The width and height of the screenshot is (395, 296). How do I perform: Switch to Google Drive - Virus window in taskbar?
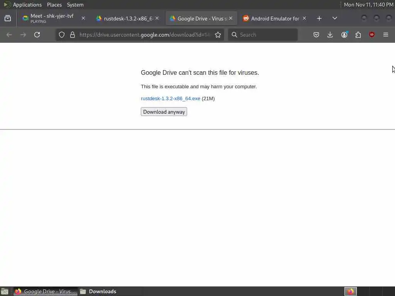pos(46,291)
